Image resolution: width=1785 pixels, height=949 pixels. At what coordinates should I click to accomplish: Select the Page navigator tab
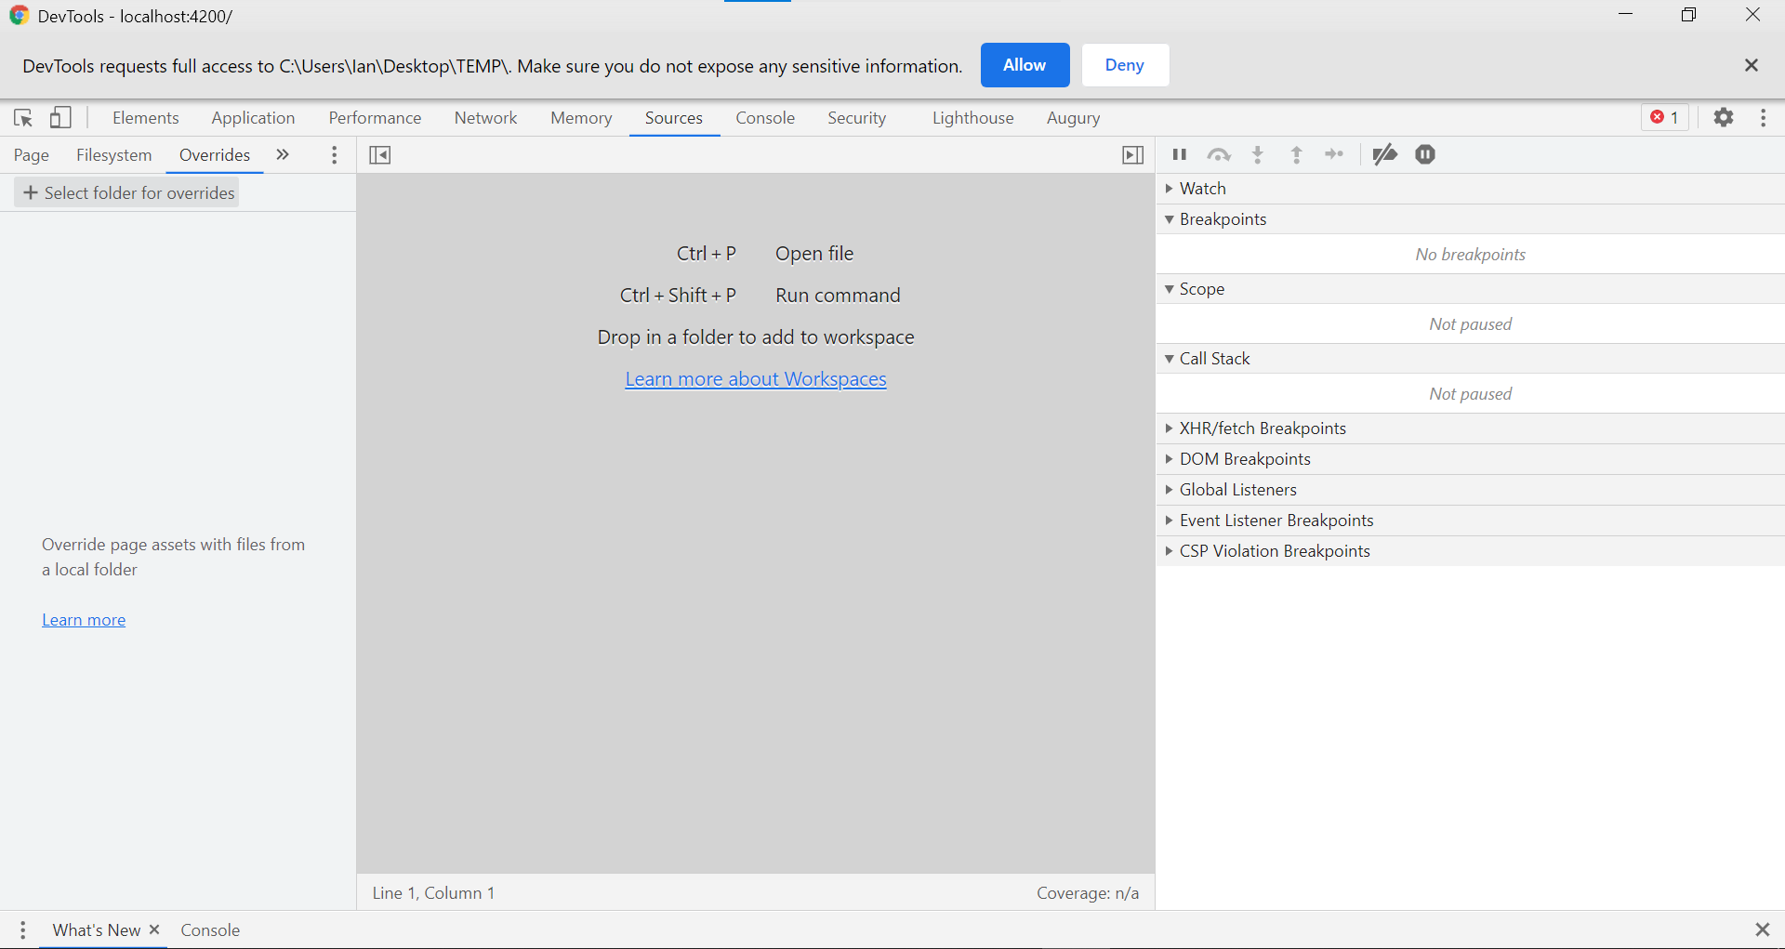32,155
